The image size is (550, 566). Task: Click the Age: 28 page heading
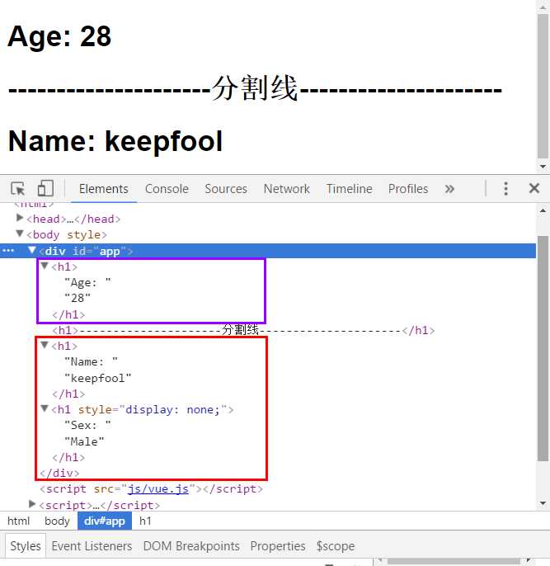coord(59,36)
